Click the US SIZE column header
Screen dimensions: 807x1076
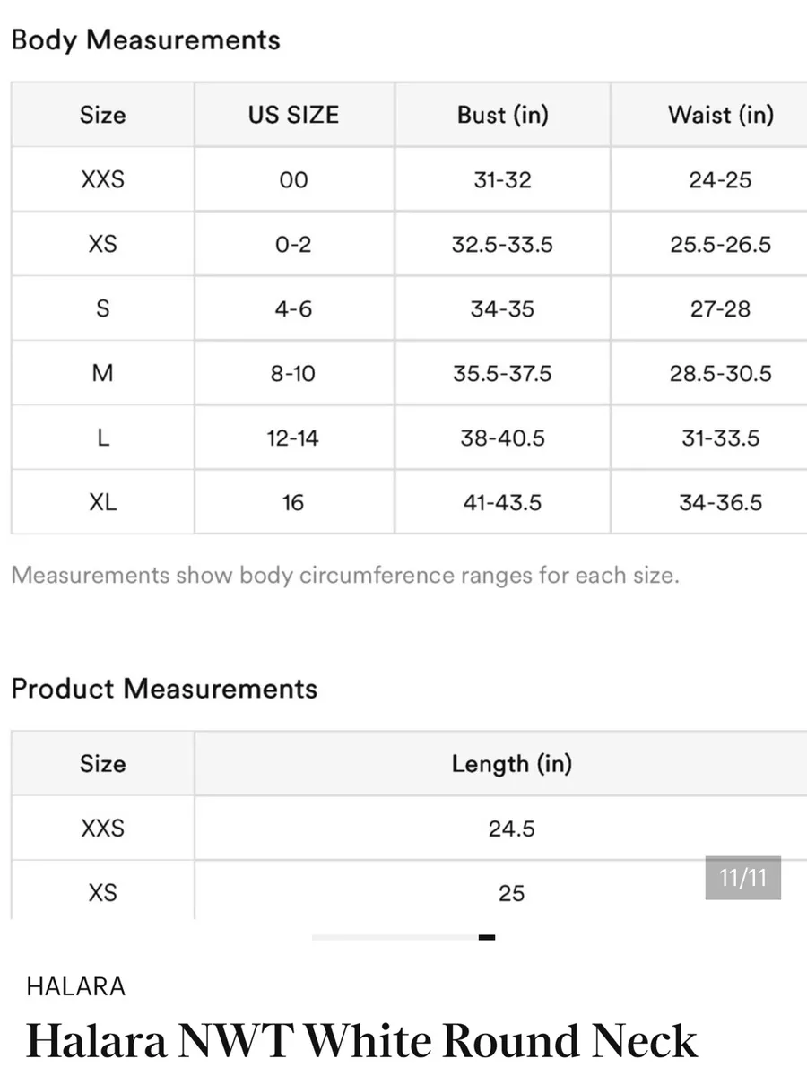click(294, 115)
